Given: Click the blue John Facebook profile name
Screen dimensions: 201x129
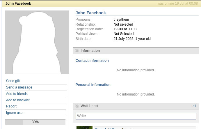Looking at the screenshot, I should point(91,13).
